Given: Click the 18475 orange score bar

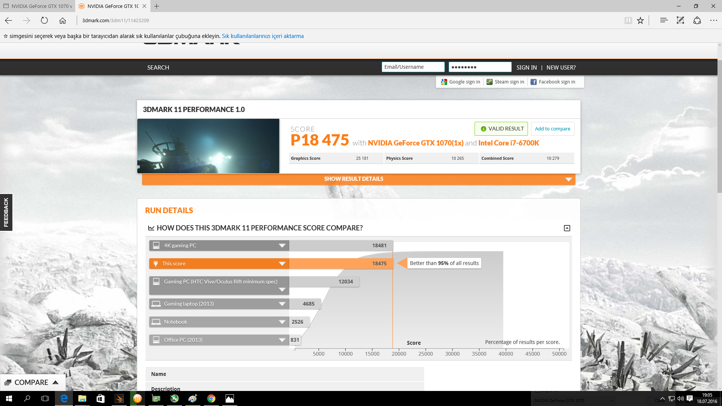Looking at the screenshot, I should point(341,264).
